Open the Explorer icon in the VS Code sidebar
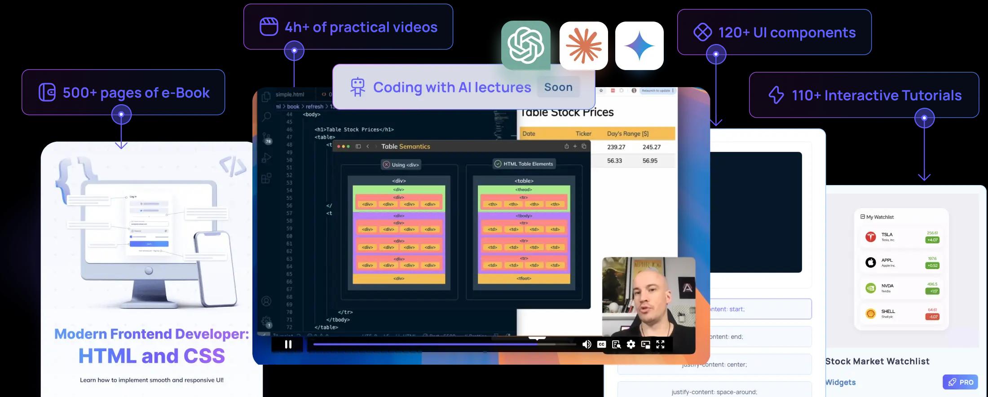This screenshot has width=988, height=397. 266,96
